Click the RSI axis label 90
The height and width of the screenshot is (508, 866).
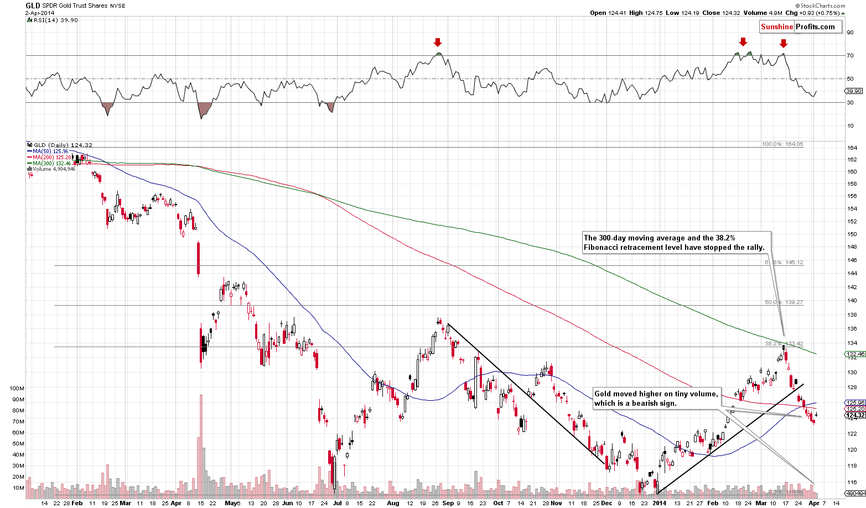coord(851,32)
